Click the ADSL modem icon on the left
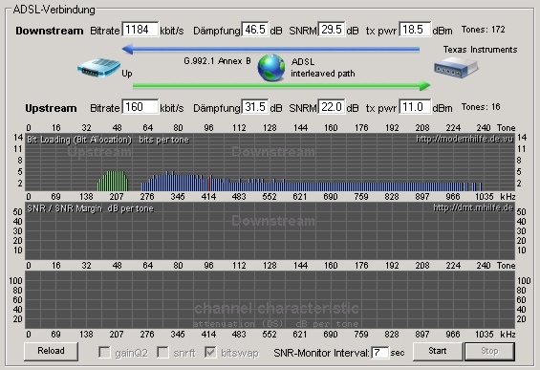Viewport: 540px width, 370px height. click(98, 68)
